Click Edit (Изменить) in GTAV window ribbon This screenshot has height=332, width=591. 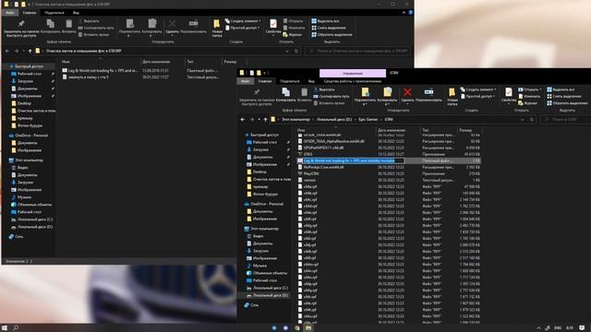[529, 96]
